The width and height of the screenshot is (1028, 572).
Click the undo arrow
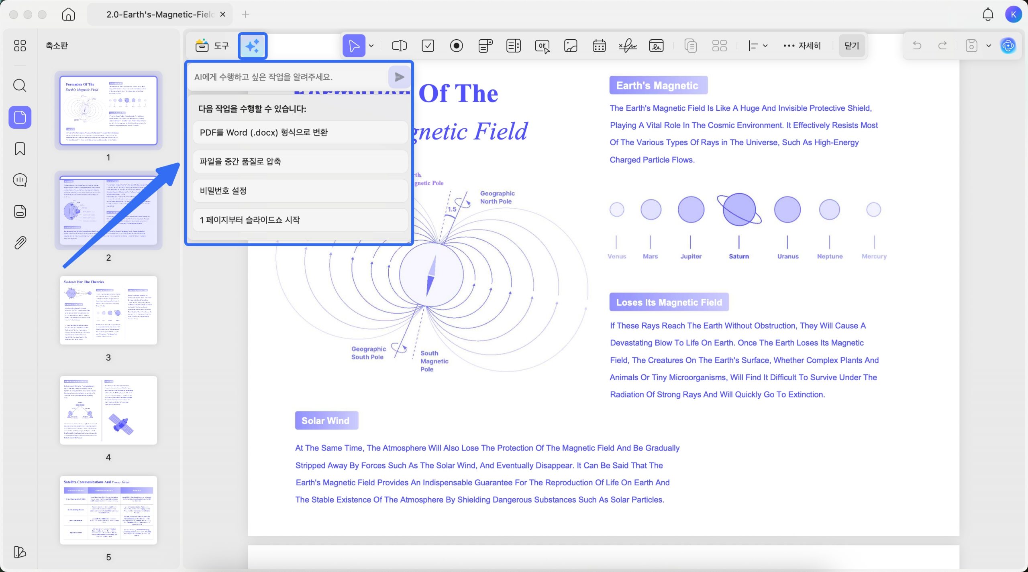tap(918, 45)
